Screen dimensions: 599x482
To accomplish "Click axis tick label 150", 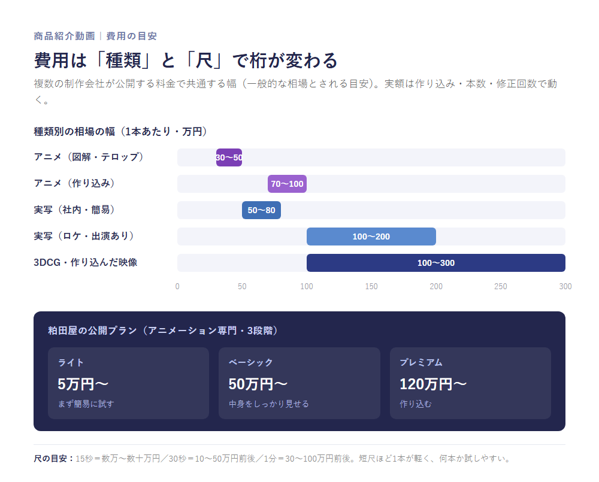I will pos(371,286).
